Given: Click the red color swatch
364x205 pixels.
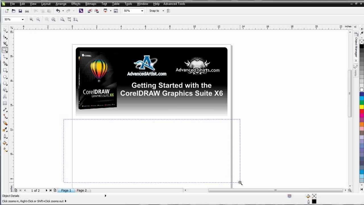Looking at the screenshot, I should pyautogui.click(x=362, y=111).
